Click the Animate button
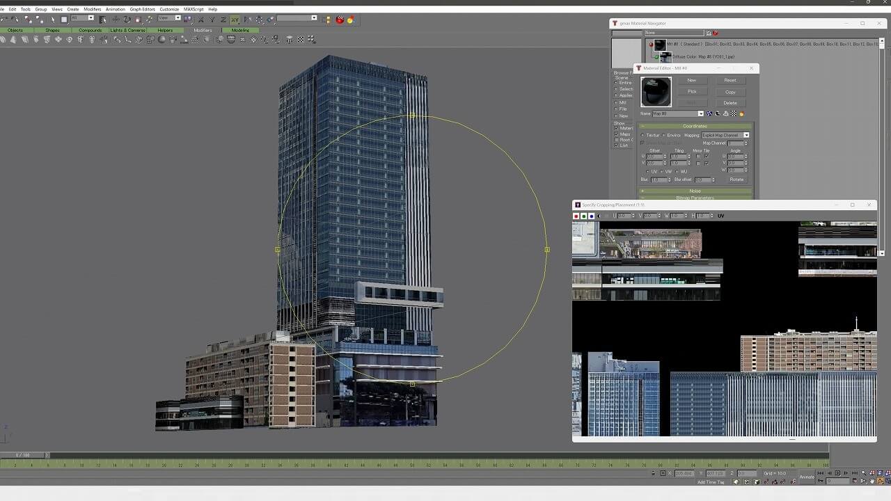Screen dimensions: 891x501 click(806, 477)
